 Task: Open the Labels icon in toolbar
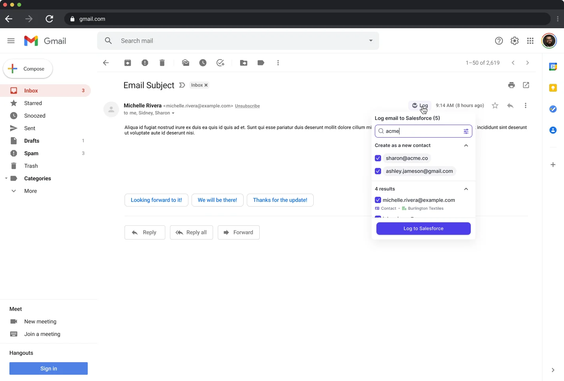click(x=261, y=63)
